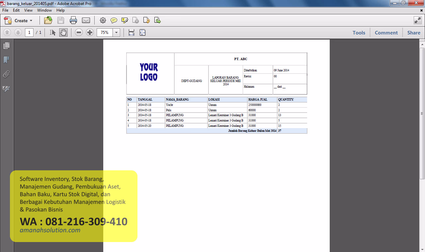Open the View menu
Viewport: 425px width, 252px height.
pyautogui.click(x=28, y=10)
